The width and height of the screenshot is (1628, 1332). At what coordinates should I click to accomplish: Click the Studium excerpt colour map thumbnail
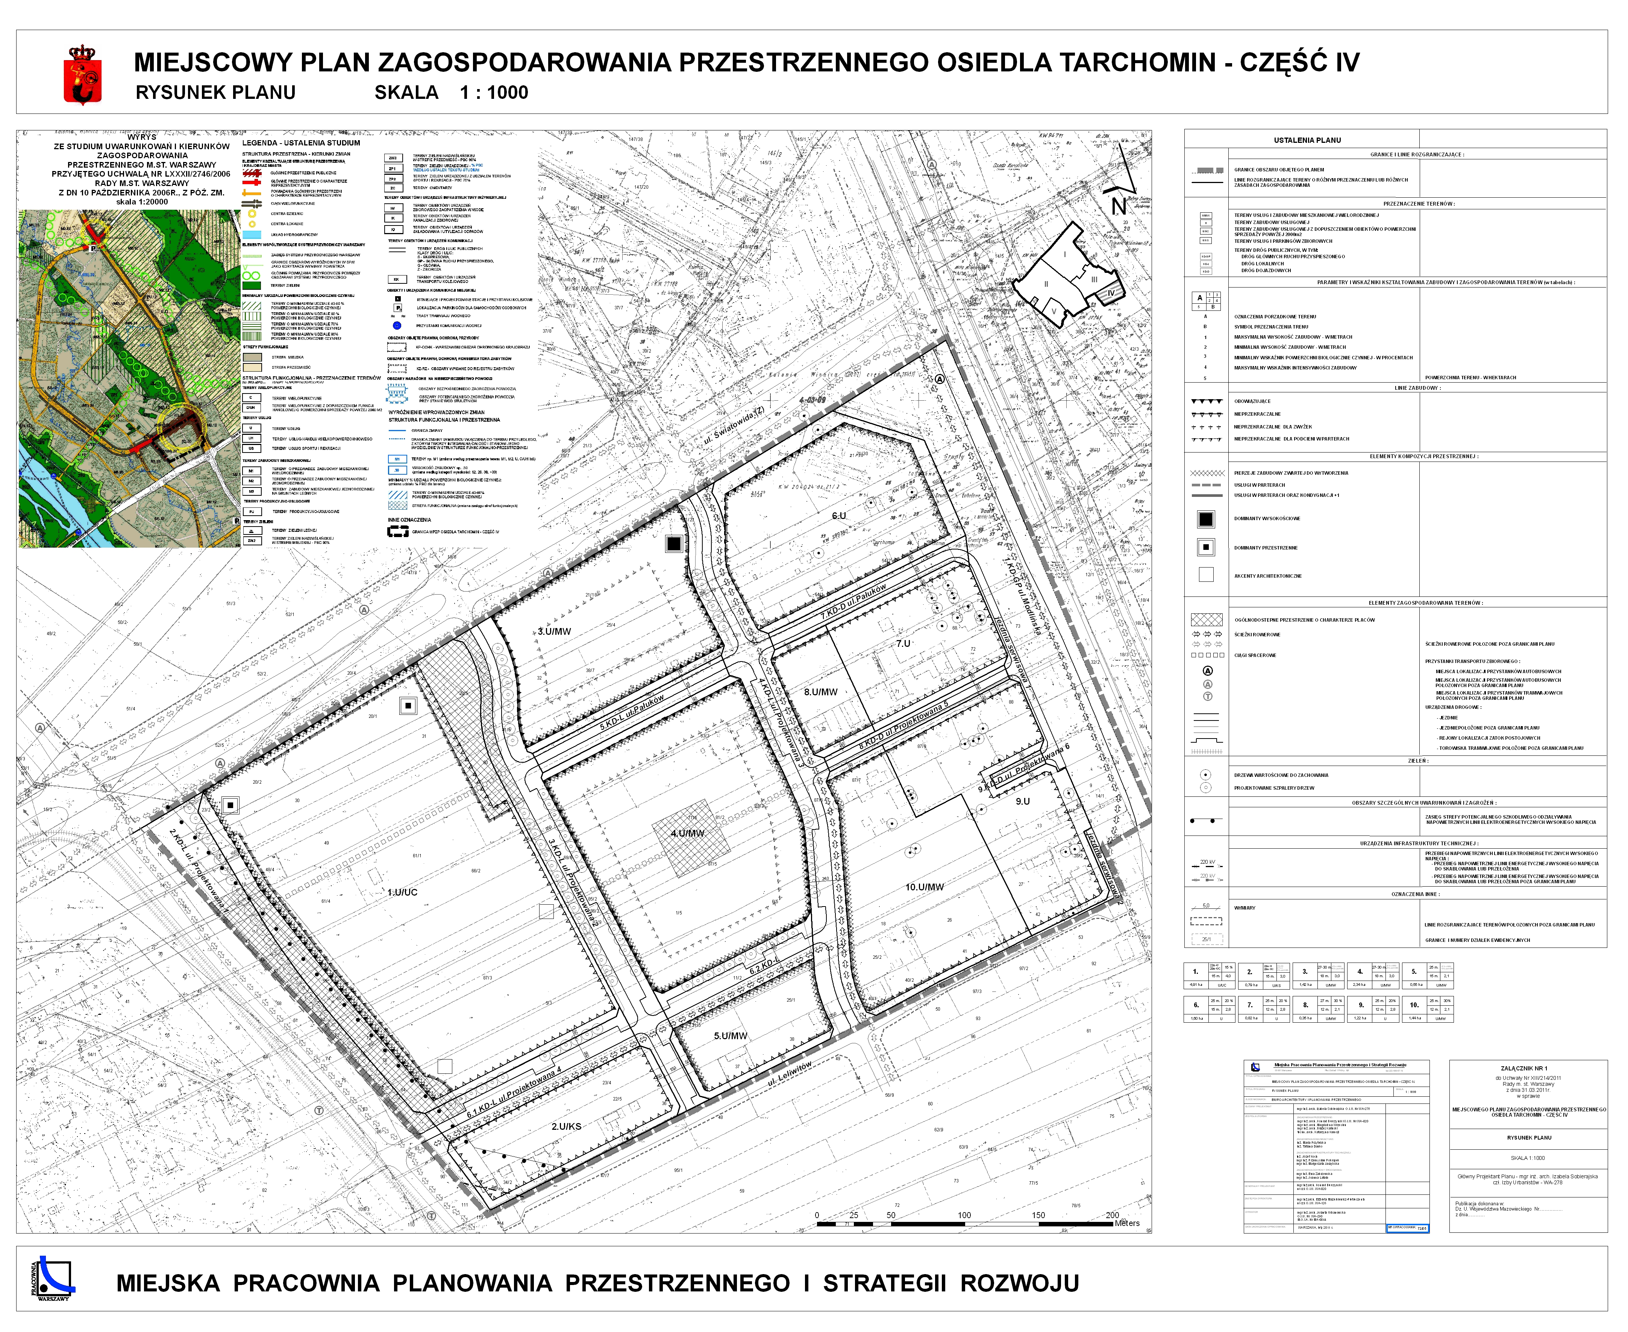[130, 378]
